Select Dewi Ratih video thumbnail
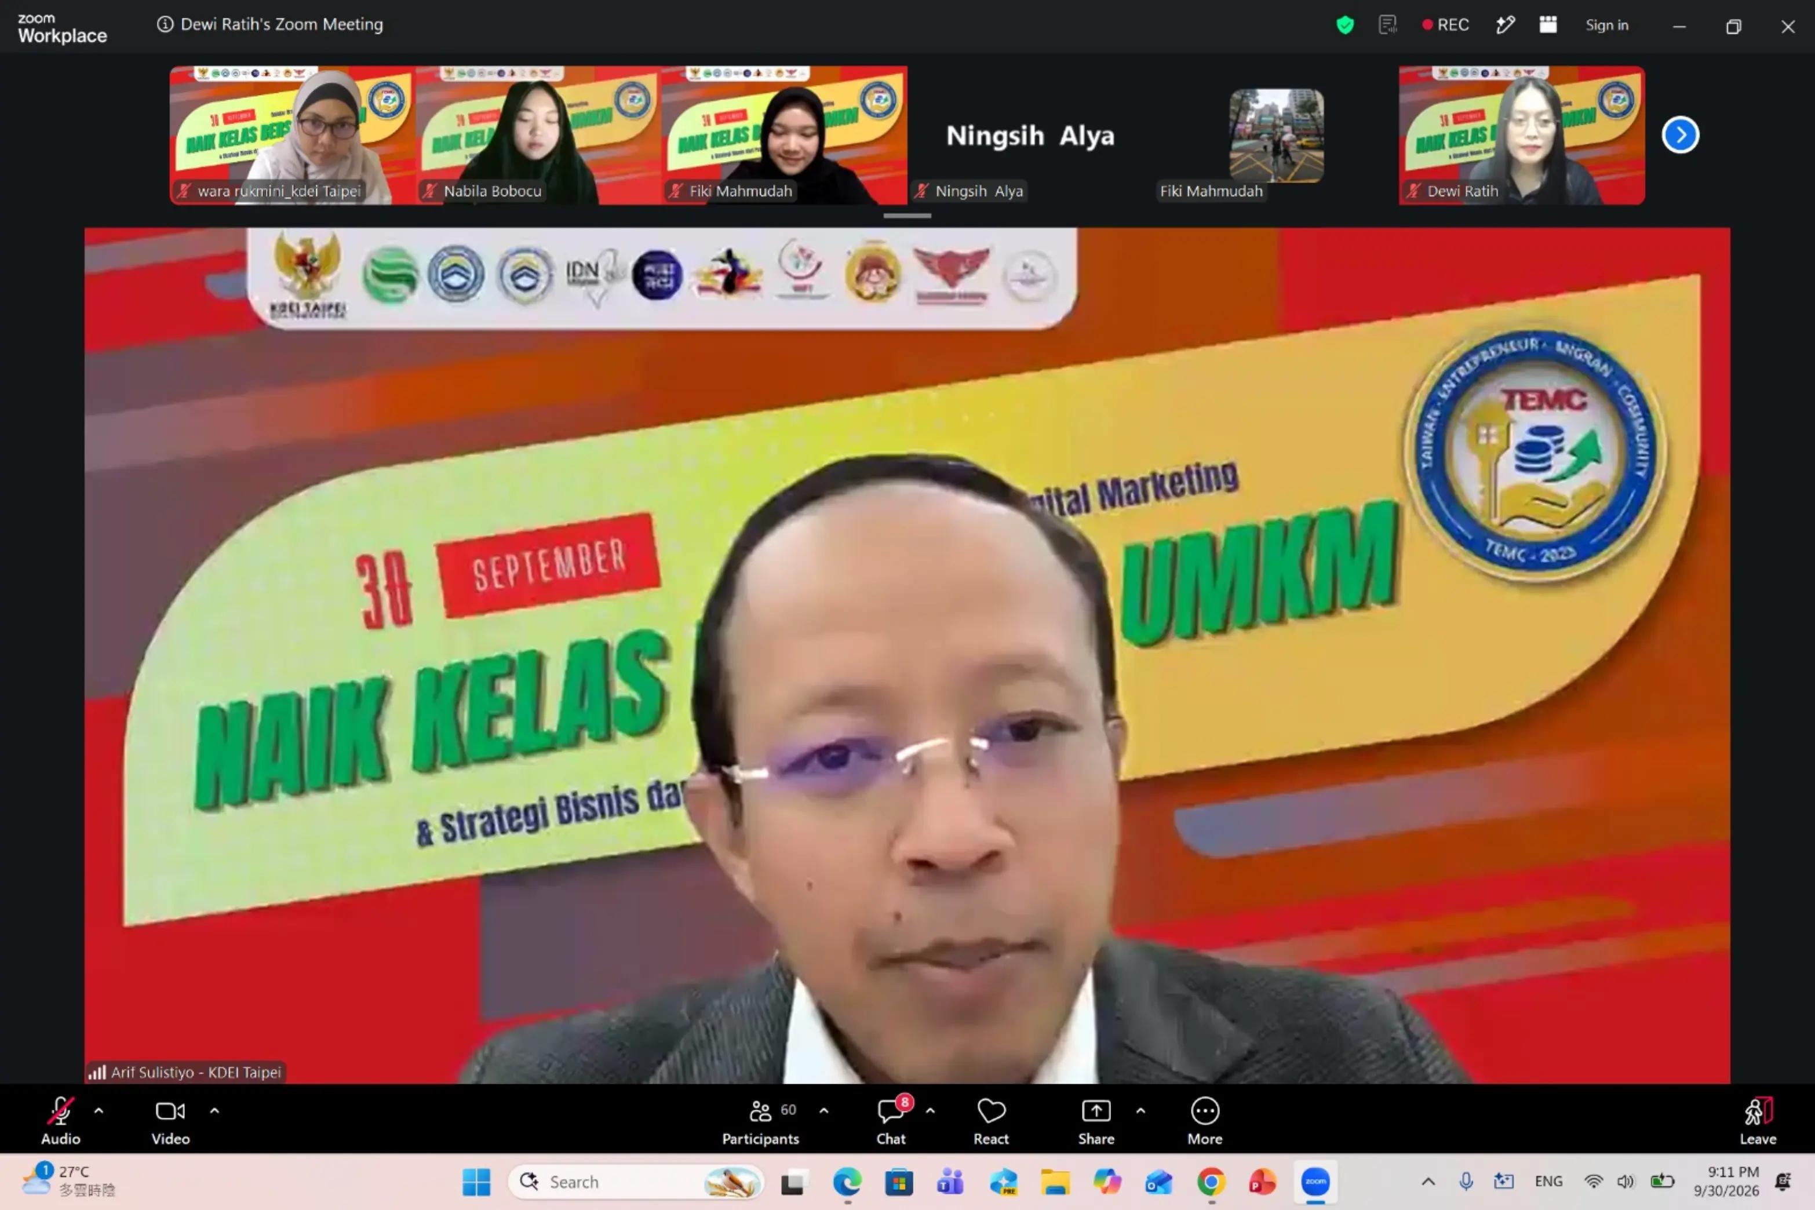The height and width of the screenshot is (1210, 1815). [x=1522, y=135]
